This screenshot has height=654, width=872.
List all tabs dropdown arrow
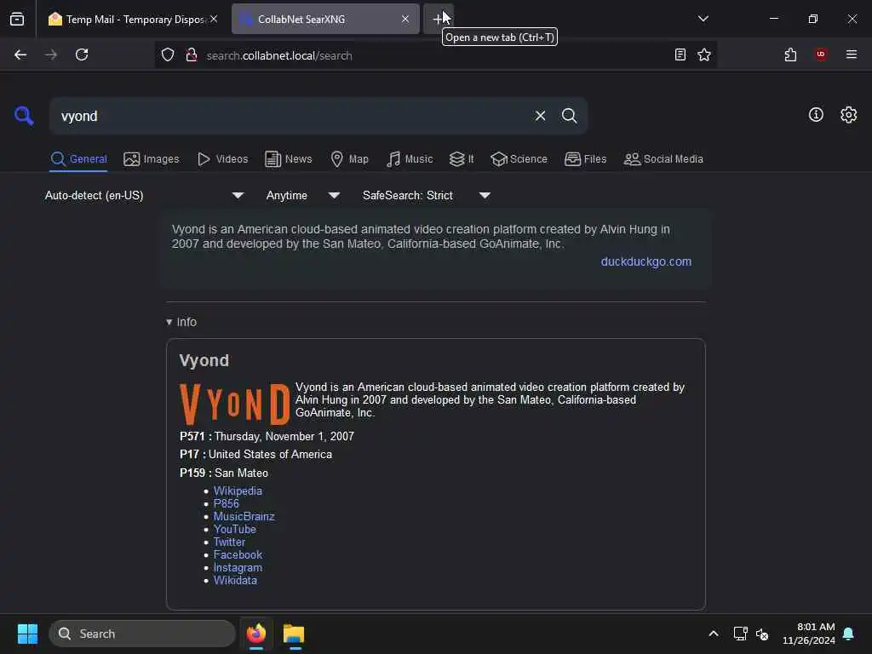pos(703,19)
